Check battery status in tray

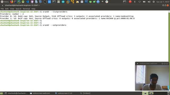tap(144, 2)
